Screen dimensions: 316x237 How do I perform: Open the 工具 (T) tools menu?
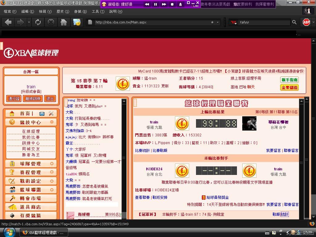point(98,11)
